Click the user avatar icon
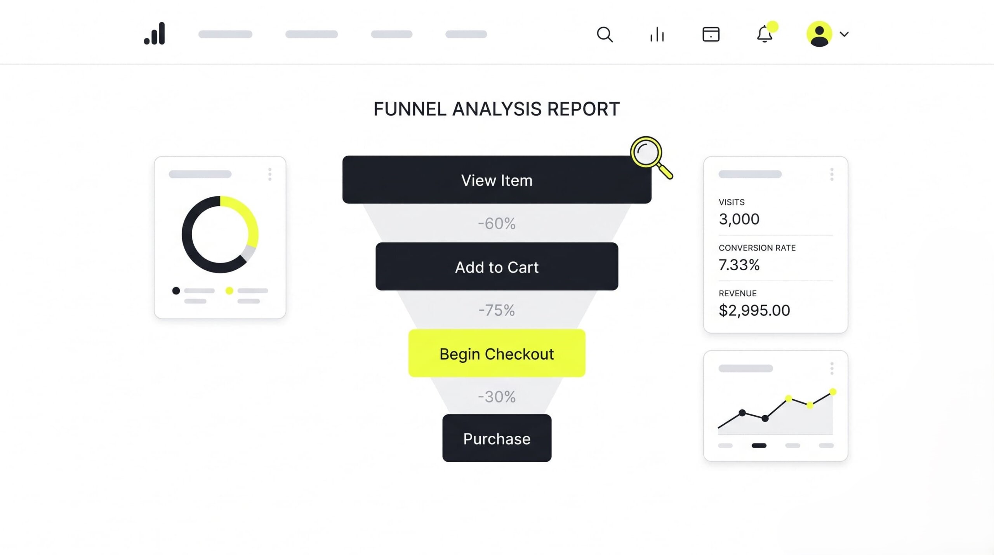994x555 pixels. [819, 34]
